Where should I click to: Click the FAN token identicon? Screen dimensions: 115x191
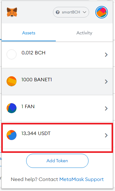[x=12, y=108]
